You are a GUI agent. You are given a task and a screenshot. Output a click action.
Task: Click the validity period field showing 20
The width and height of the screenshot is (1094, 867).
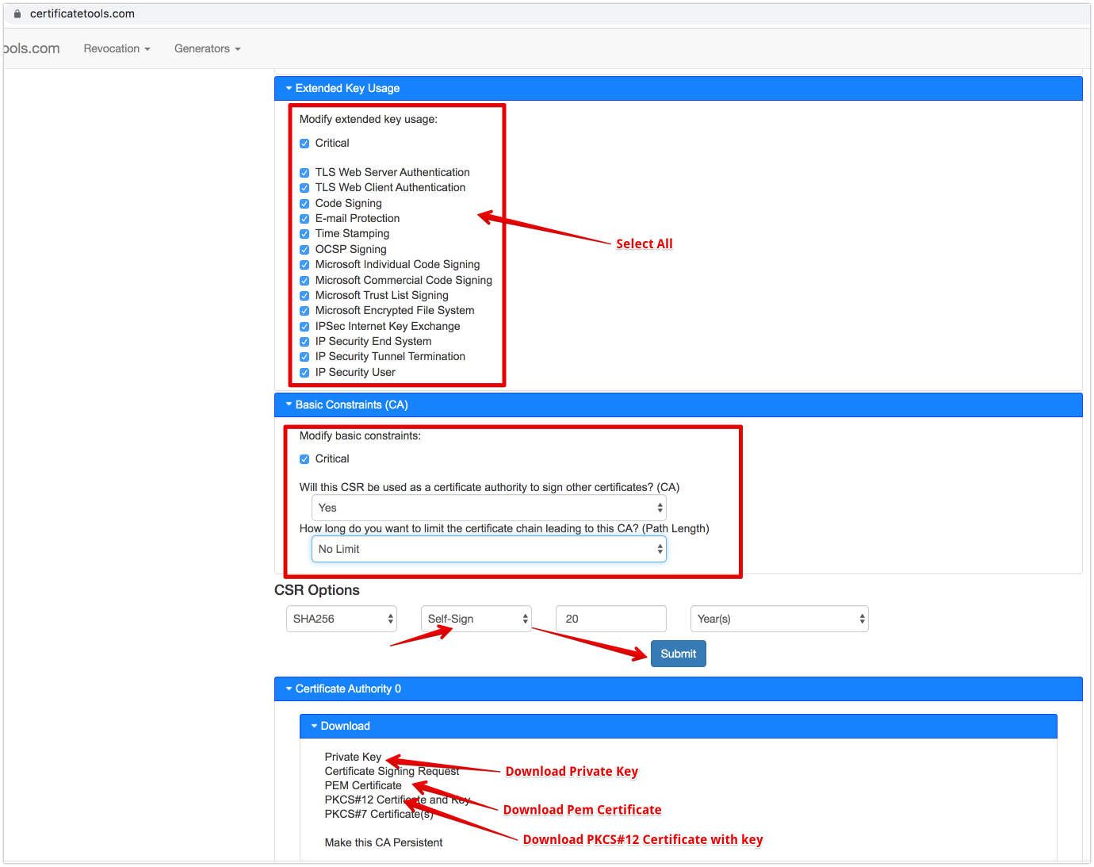(610, 619)
